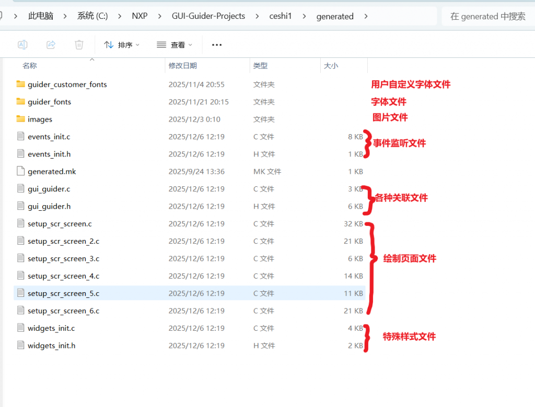Sort by 修改日期 column header
The height and width of the screenshot is (407, 535).
tap(182, 66)
